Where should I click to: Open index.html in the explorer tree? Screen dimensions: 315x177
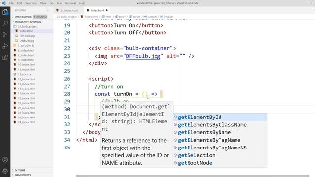(26, 31)
